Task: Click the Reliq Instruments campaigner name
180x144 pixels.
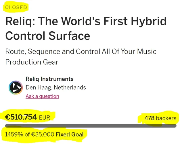Action: [x=49, y=79]
